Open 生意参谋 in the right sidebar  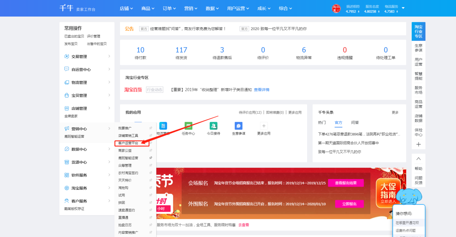click(419, 48)
